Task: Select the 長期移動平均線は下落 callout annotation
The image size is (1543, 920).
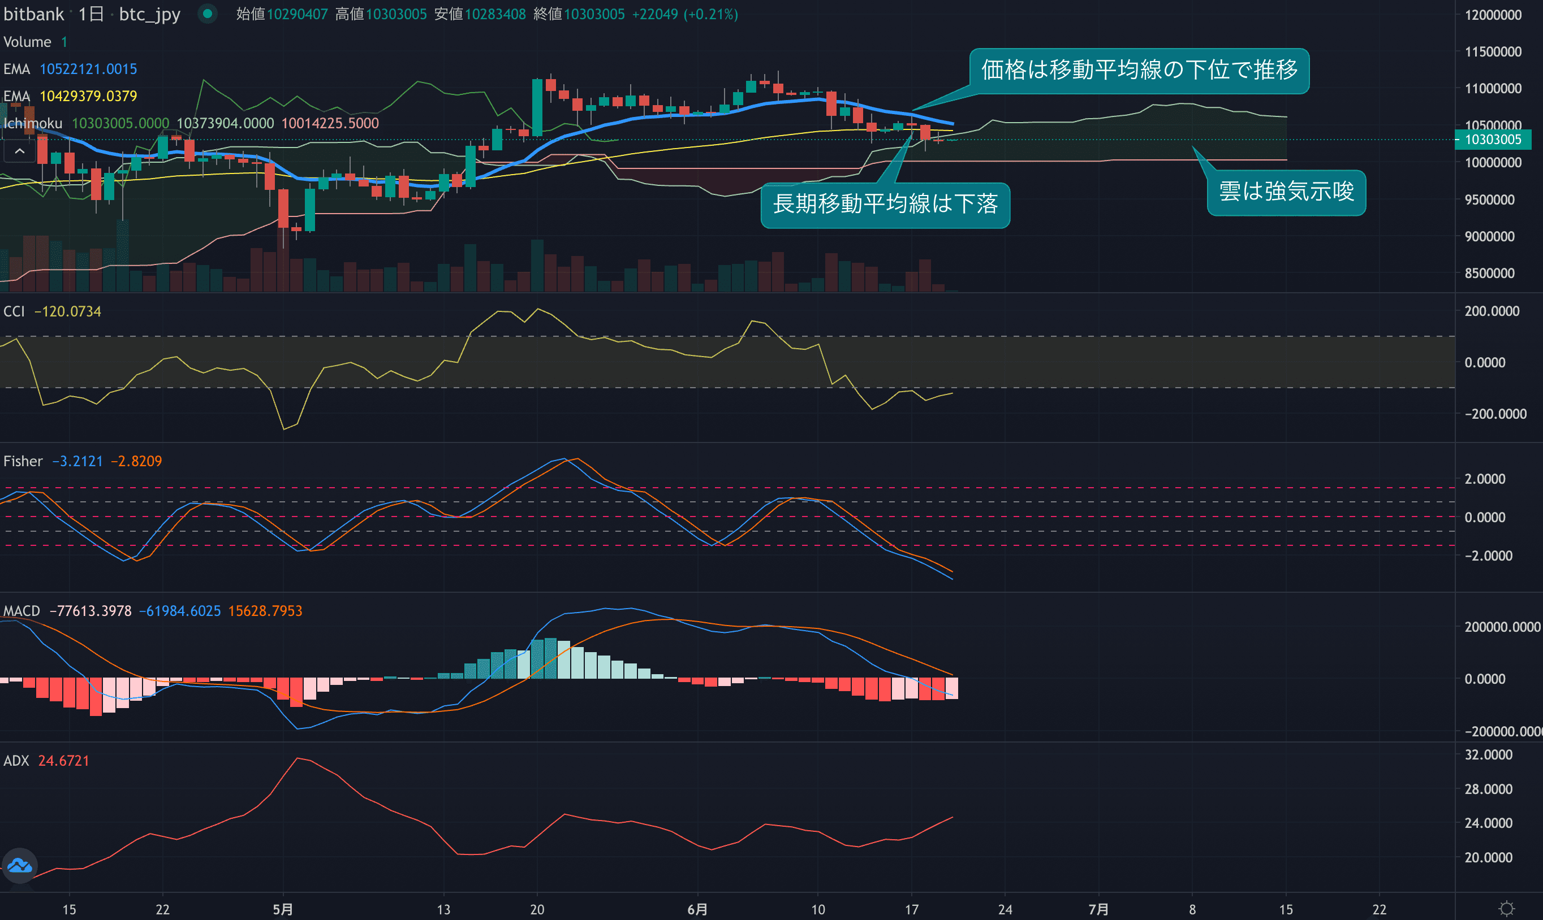Action: (885, 205)
